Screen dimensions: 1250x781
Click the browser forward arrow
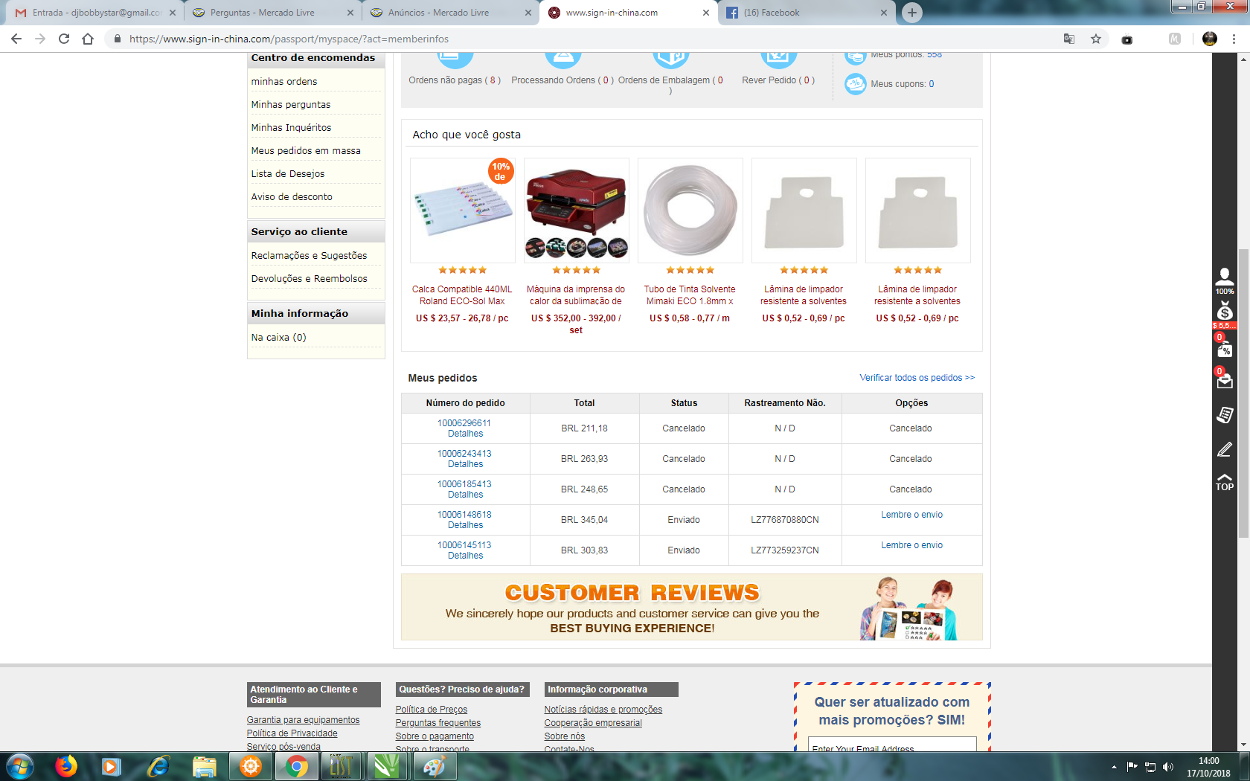tap(40, 39)
